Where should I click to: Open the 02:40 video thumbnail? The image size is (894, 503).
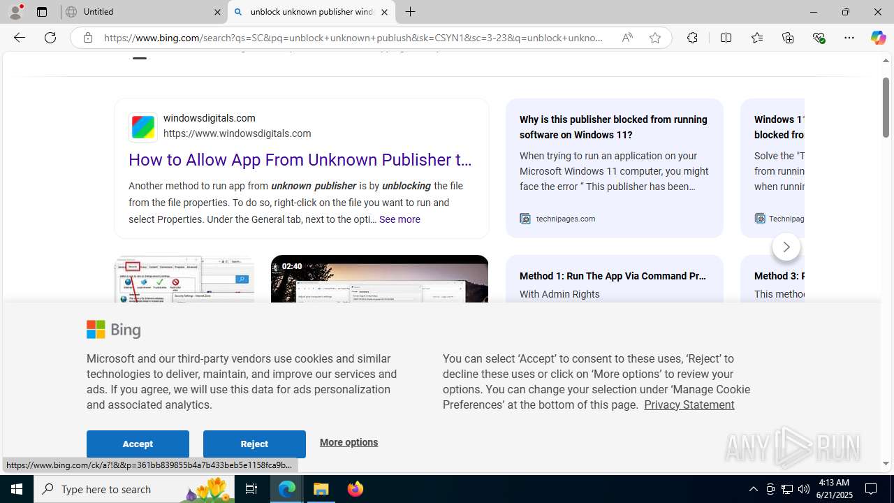tap(379, 279)
